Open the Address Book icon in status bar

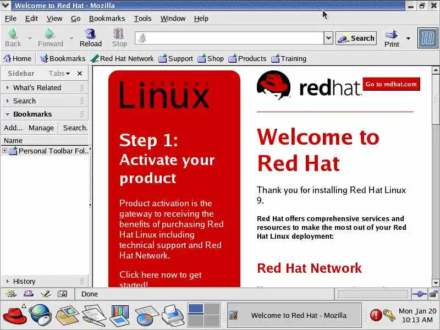coord(62,294)
